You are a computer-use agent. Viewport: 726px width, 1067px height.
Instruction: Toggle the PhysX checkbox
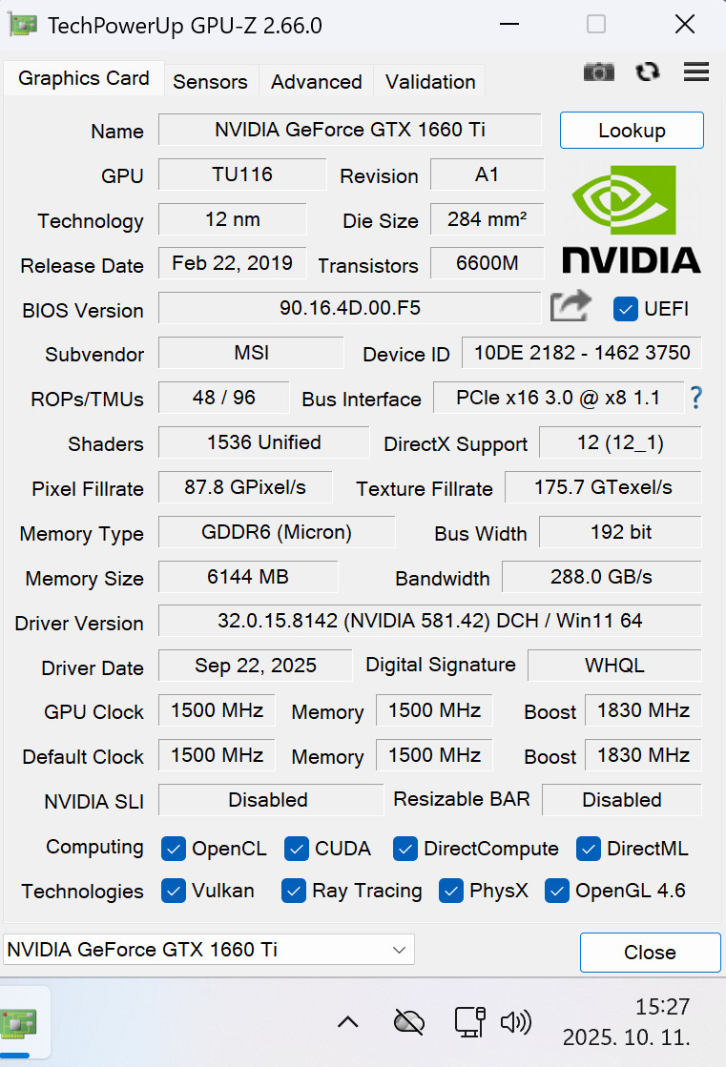click(x=451, y=891)
